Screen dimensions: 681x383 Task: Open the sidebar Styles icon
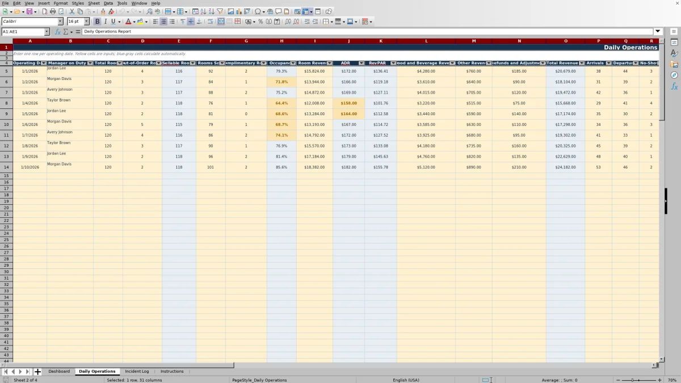674,53
